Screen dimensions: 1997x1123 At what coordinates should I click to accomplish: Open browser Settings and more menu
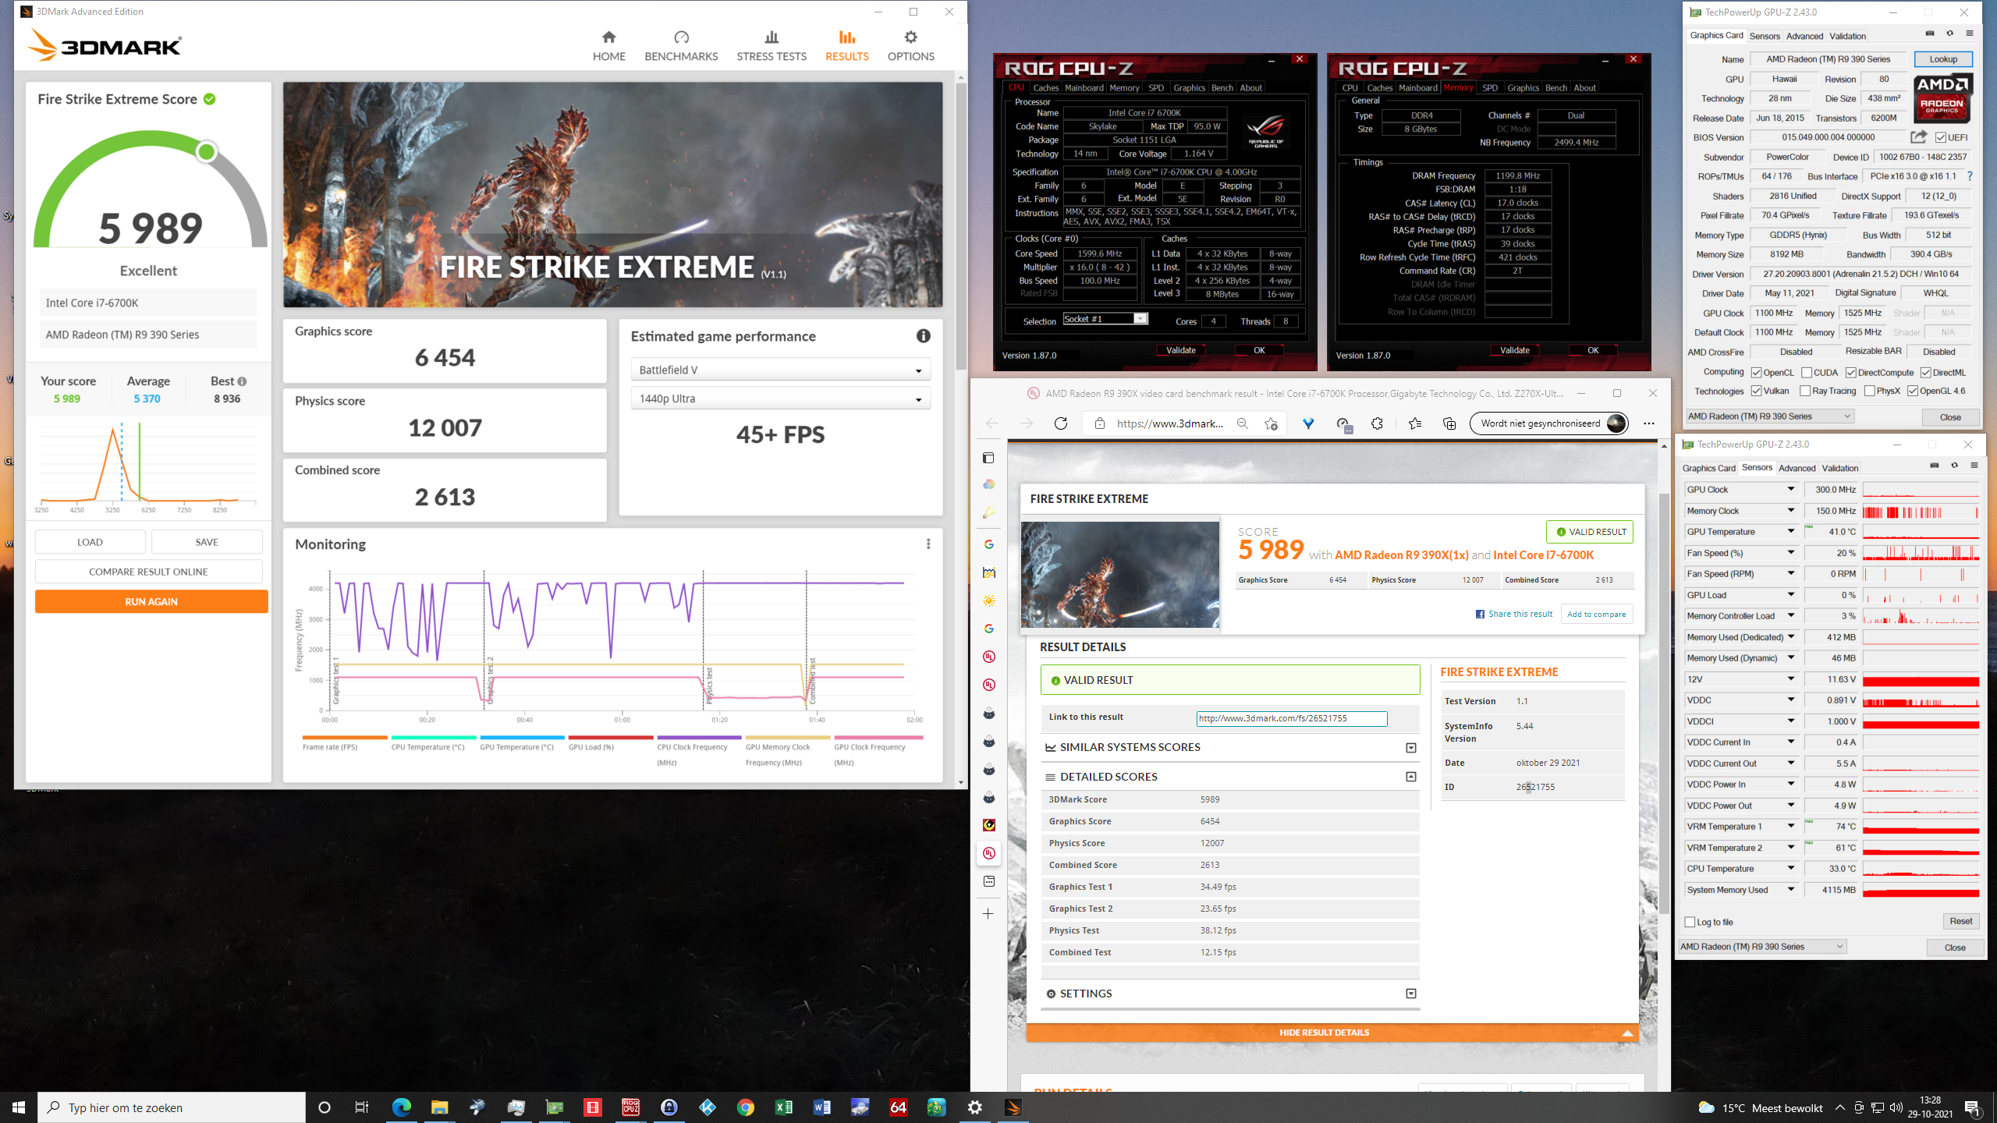pos(1648,423)
